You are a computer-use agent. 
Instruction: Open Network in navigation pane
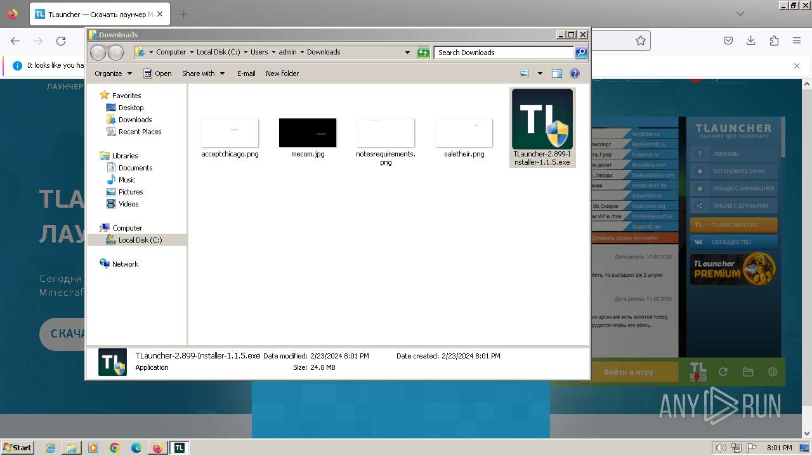pos(125,264)
